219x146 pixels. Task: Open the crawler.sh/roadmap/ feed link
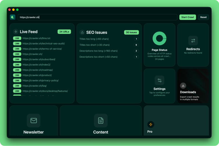38,70
